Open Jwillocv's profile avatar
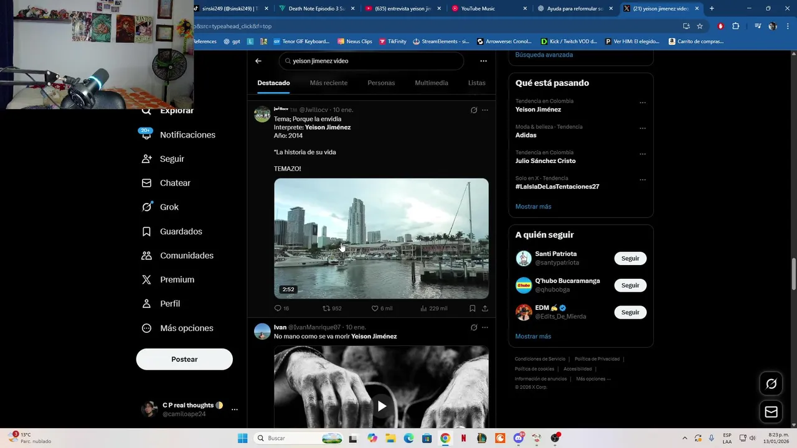 [262, 114]
